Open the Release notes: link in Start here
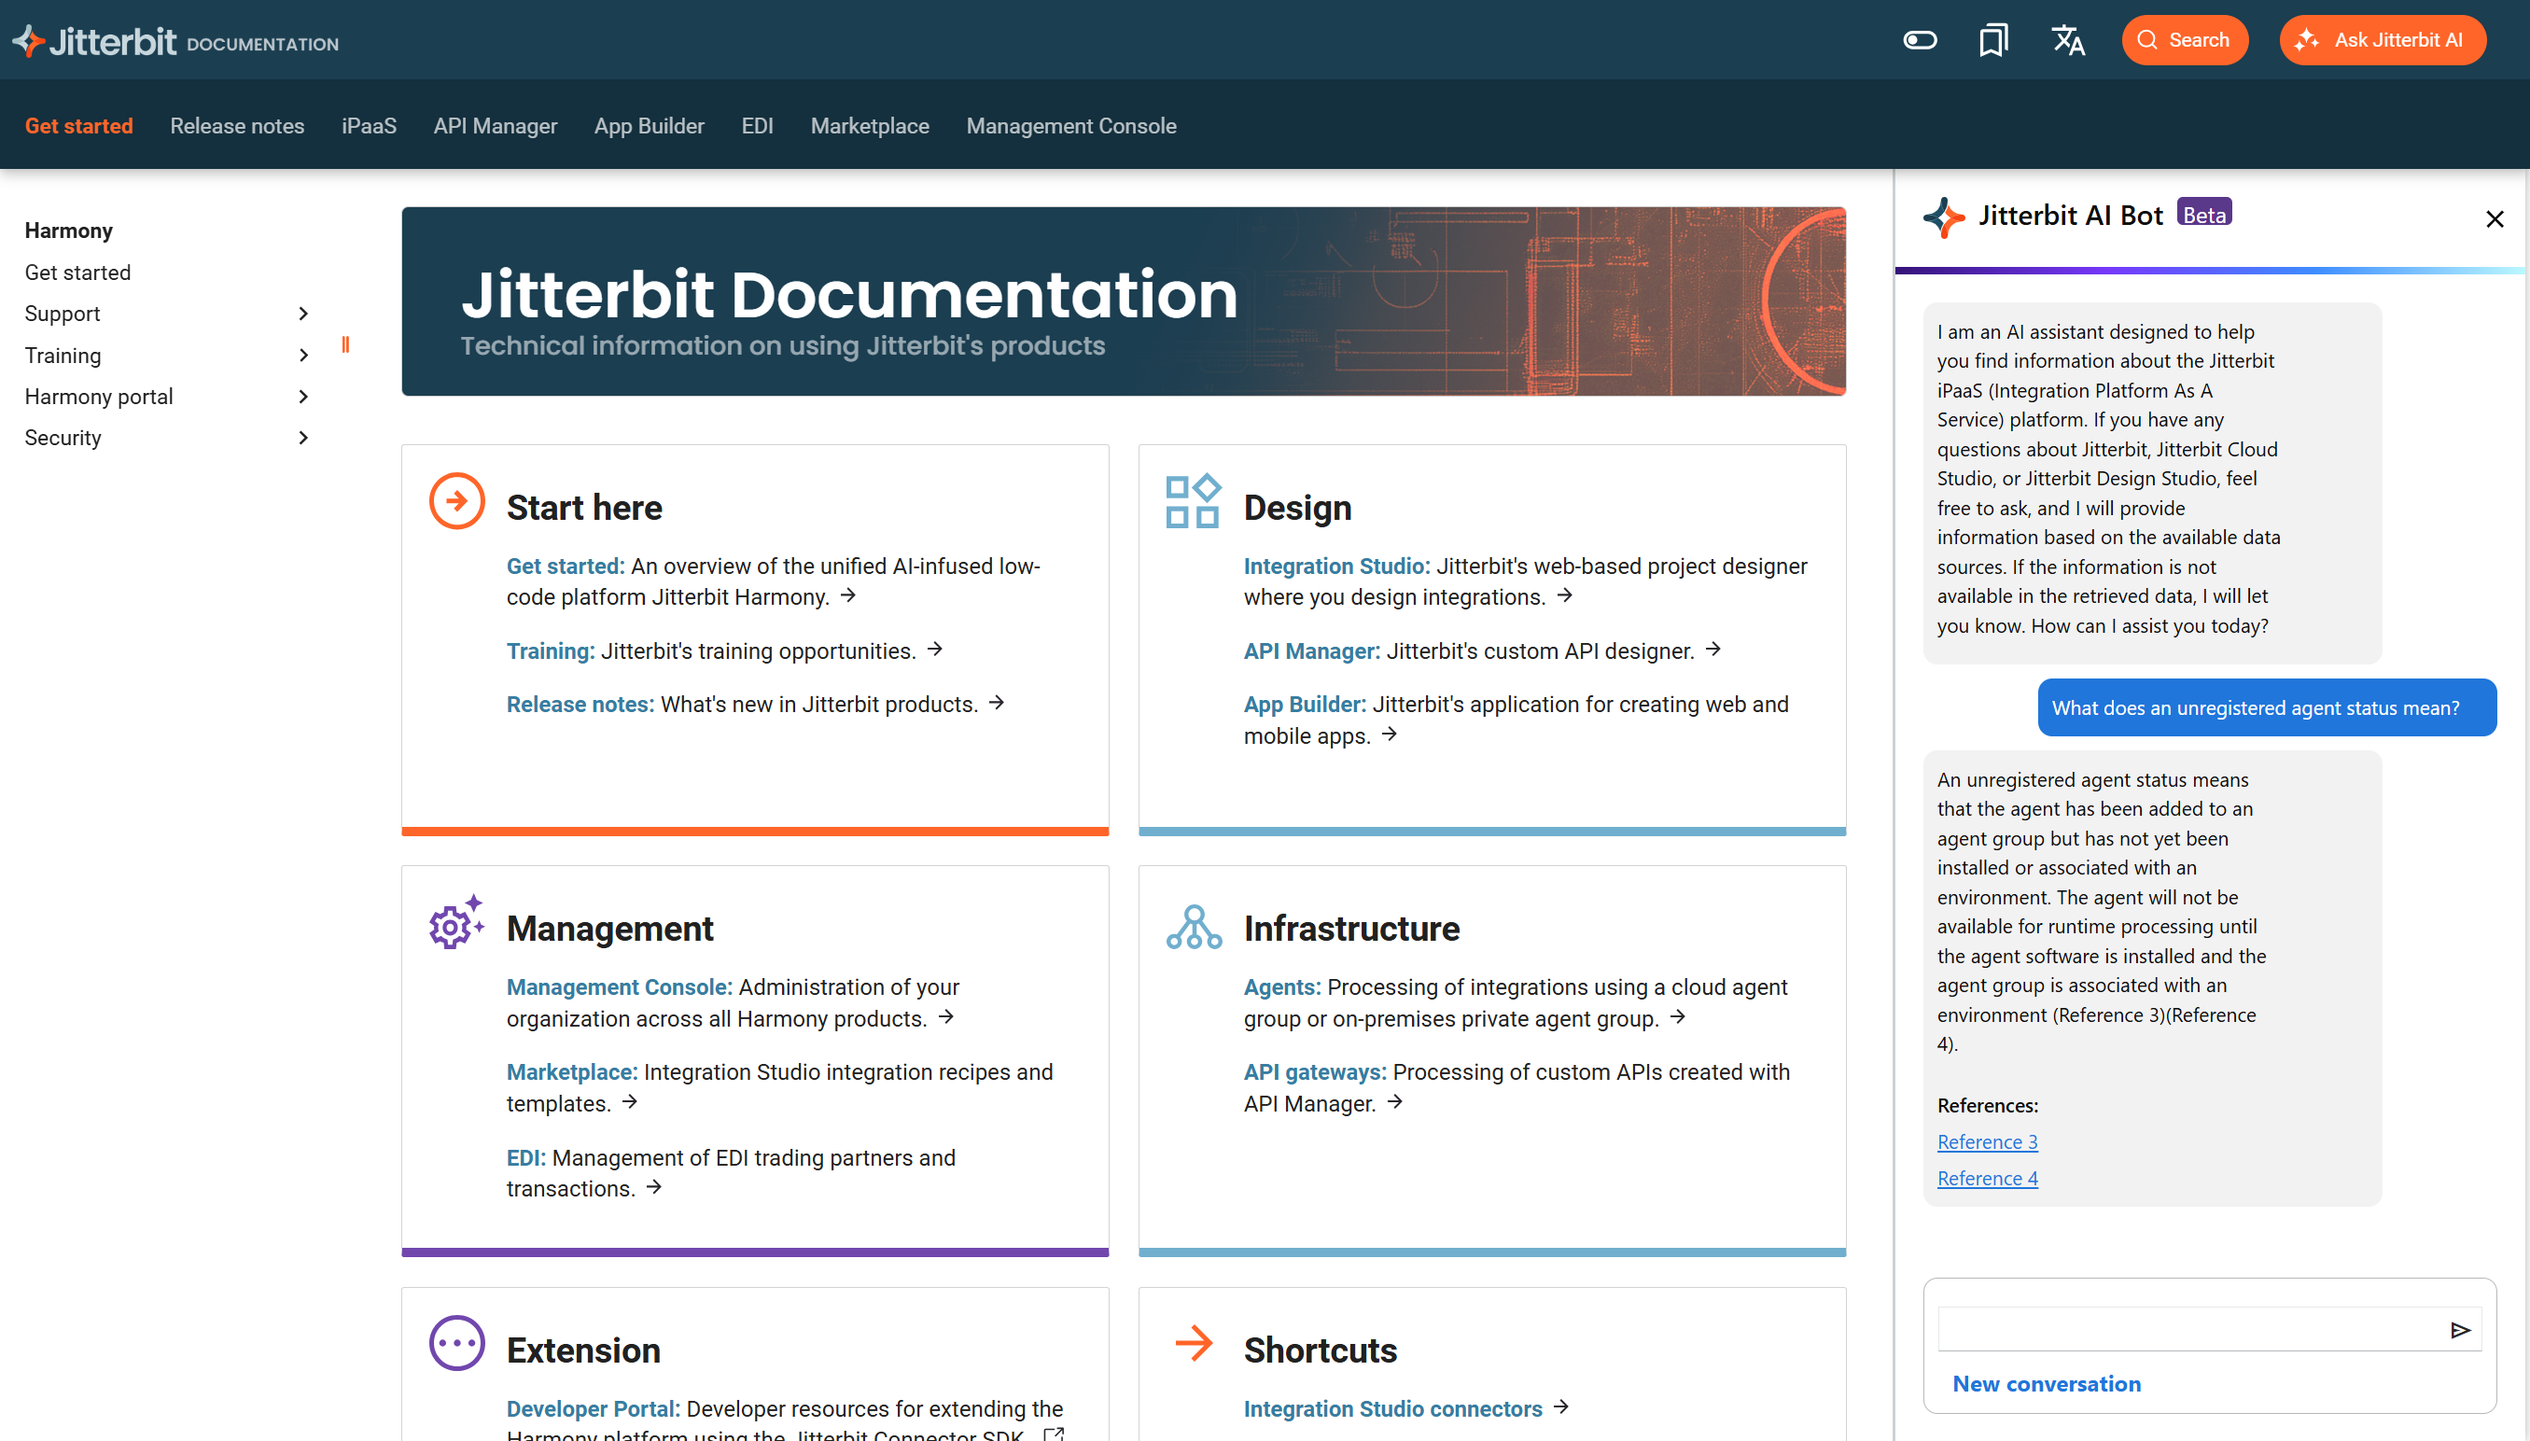The height and width of the screenshot is (1441, 2530). [580, 705]
